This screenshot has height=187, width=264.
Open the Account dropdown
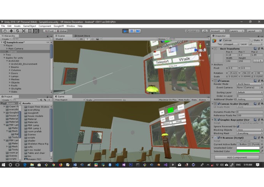pyautogui.click(x=217, y=31)
